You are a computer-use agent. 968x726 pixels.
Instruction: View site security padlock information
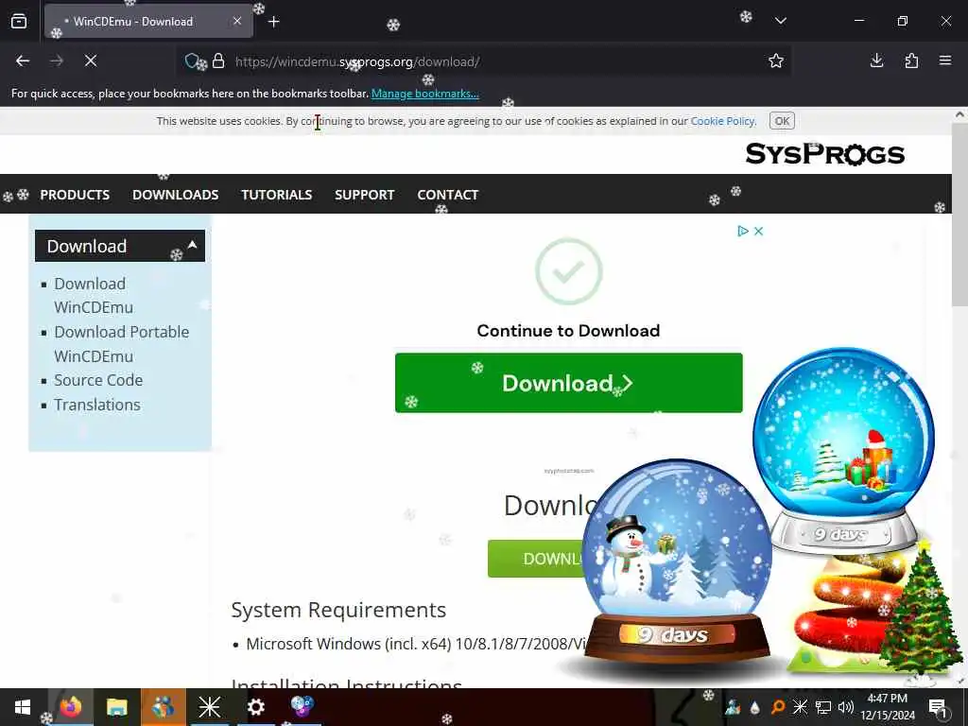218,61
